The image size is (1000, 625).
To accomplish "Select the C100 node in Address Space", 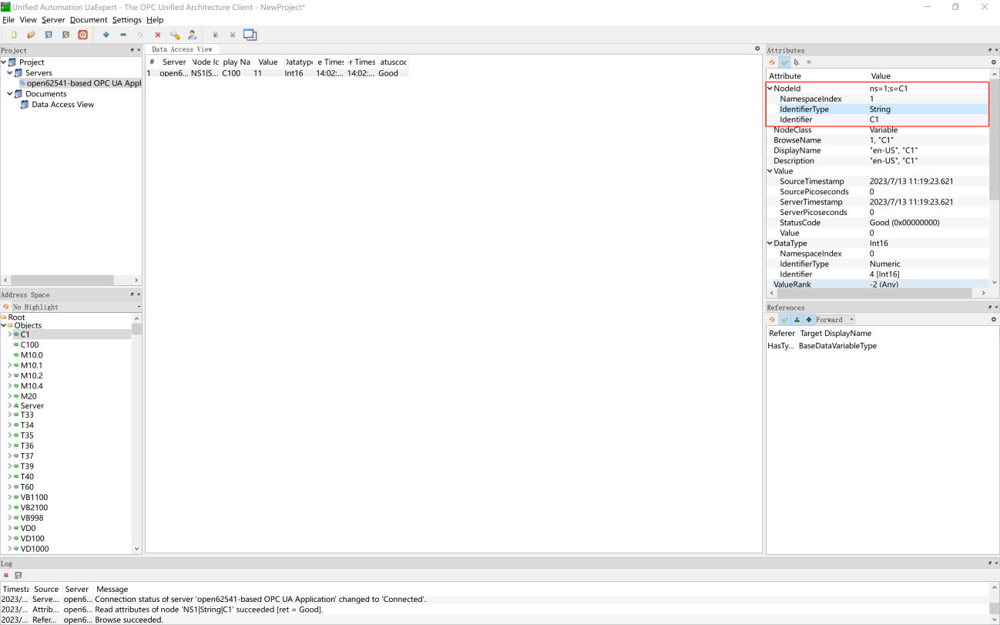I will 29,345.
